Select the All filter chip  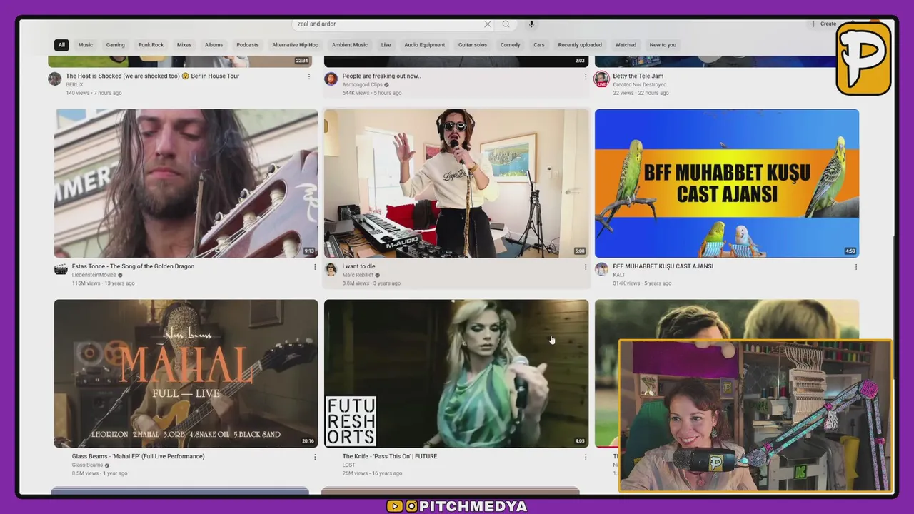61,45
